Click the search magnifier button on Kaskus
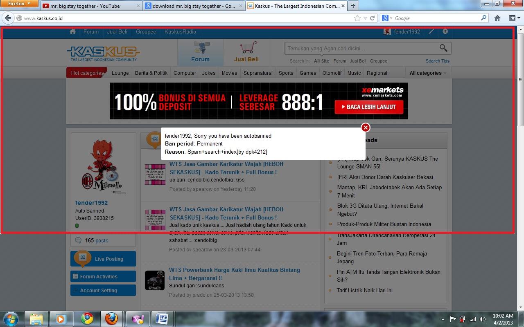Screen dimensions: 524x327 pos(443,48)
